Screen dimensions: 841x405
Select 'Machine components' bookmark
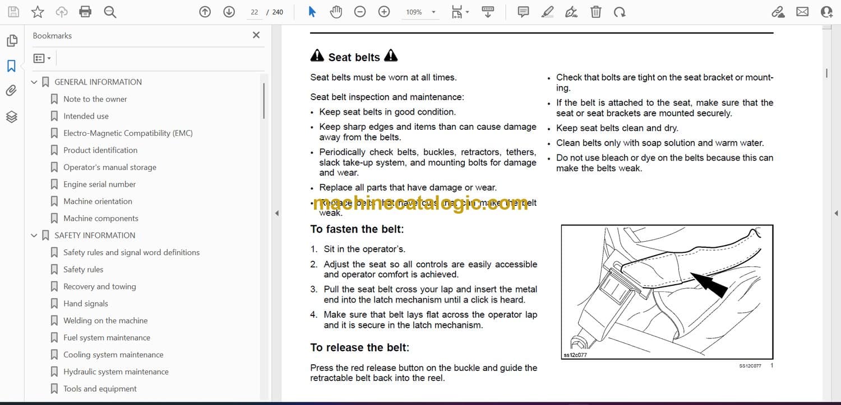click(101, 218)
